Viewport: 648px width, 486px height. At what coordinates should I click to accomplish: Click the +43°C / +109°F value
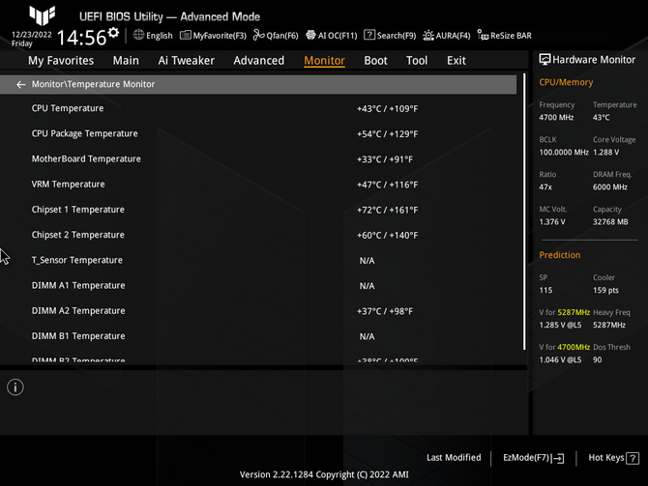[387, 109]
